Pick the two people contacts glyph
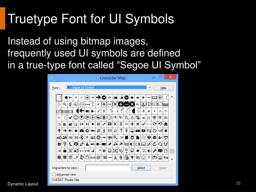 (x=65, y=137)
